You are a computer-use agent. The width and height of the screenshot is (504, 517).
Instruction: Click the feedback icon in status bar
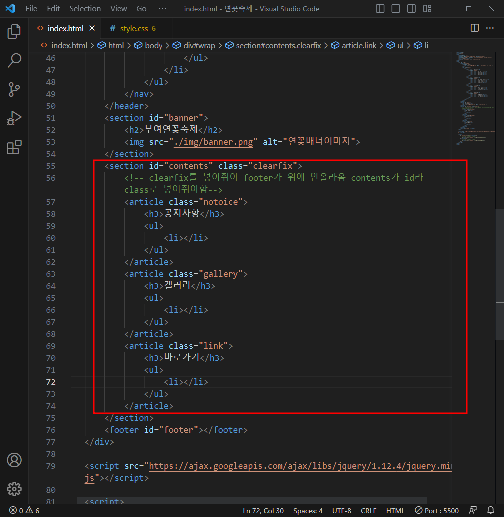(473, 510)
